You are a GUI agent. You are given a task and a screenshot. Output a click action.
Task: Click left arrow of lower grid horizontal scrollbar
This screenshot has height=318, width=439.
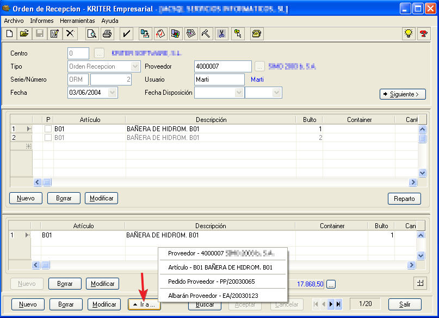pyautogui.click(x=36, y=265)
